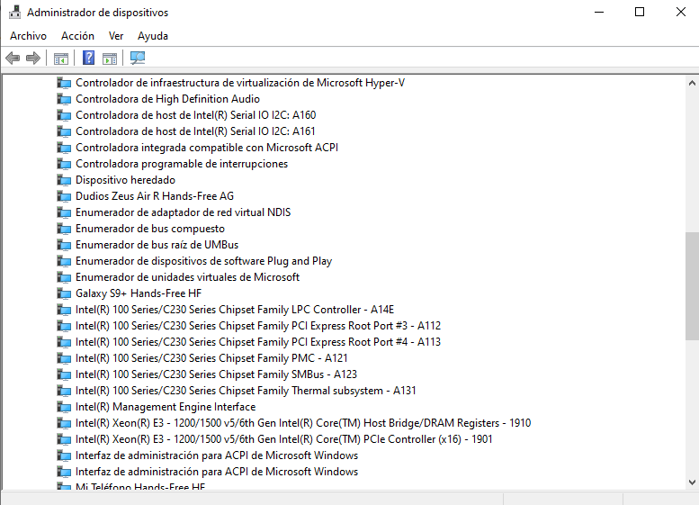Select Intel(R) Management Engine Interface
Viewport: 699px width, 505px height.
(x=166, y=407)
